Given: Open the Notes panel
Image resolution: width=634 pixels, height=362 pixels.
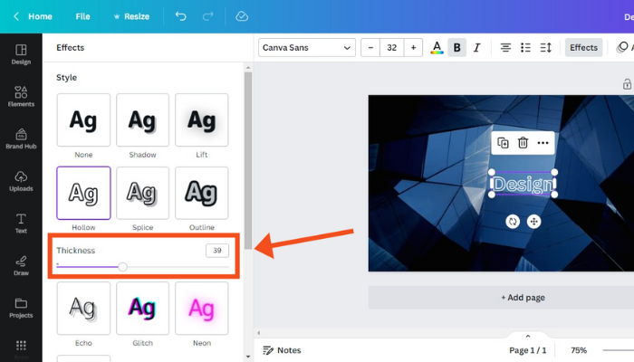Looking at the screenshot, I should click(x=283, y=350).
